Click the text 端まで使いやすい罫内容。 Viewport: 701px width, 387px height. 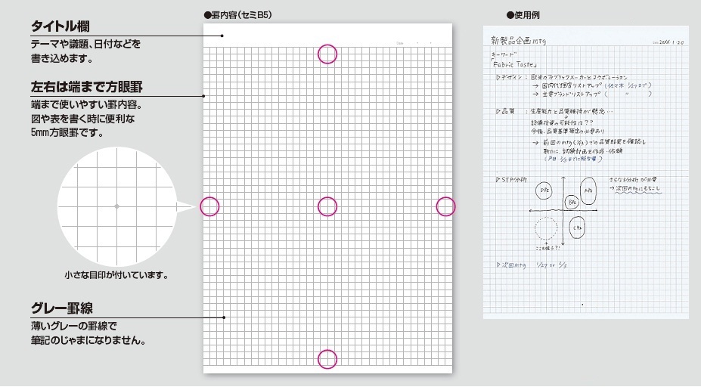[x=87, y=104]
